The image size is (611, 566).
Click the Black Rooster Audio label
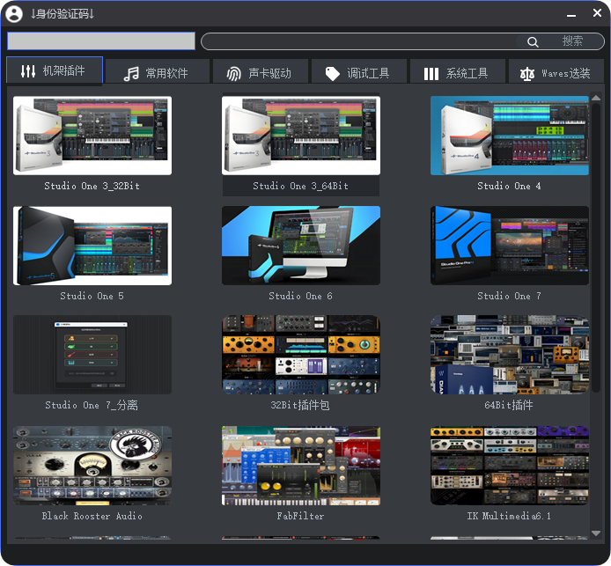pyautogui.click(x=92, y=516)
